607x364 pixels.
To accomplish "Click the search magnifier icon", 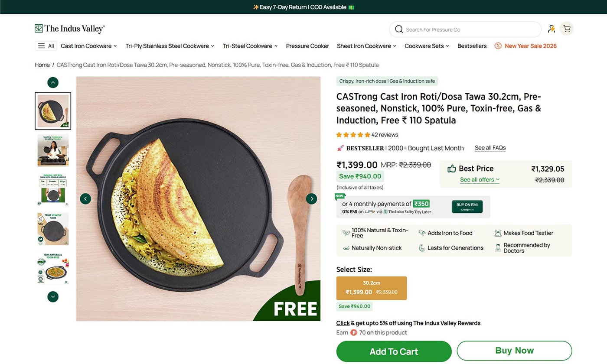I will click(399, 29).
